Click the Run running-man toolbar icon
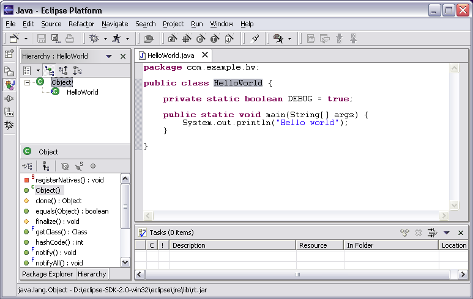 pos(116,38)
